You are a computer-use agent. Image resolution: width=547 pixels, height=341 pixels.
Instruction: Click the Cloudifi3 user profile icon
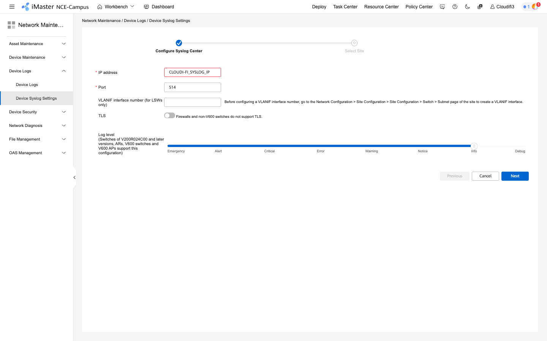(492, 6)
